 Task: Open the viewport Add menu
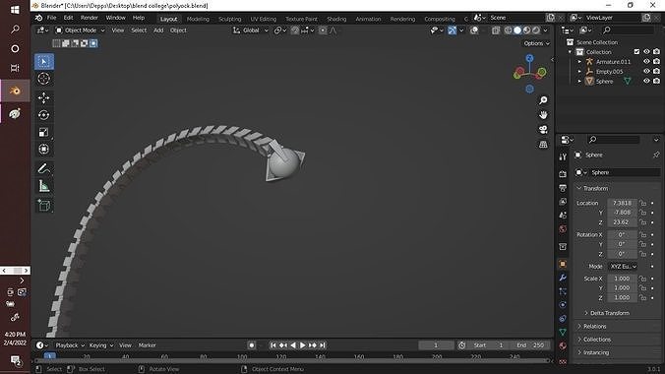[x=158, y=31]
